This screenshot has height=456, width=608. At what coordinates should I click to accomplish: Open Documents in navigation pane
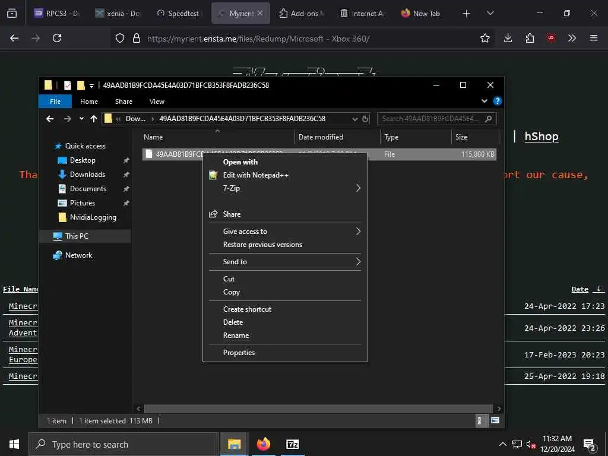(x=88, y=189)
